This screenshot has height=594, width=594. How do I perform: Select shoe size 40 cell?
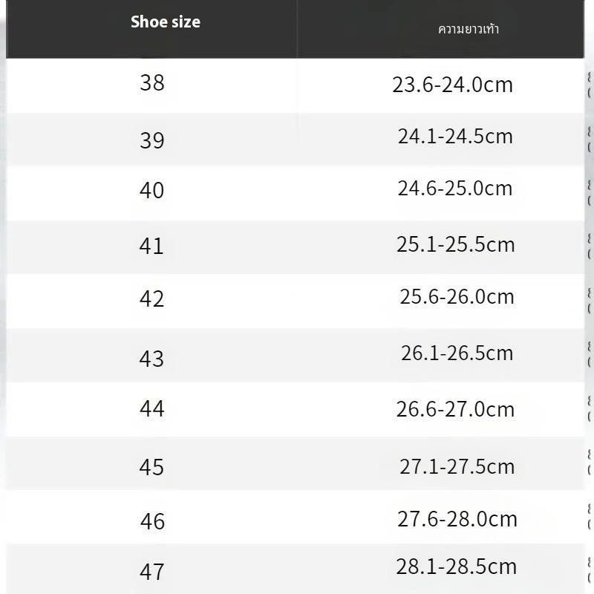point(152,190)
